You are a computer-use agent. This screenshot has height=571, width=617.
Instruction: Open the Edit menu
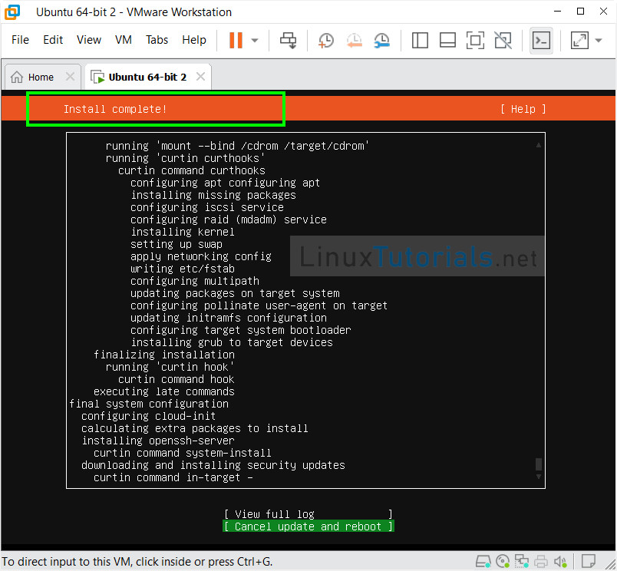[x=53, y=40]
